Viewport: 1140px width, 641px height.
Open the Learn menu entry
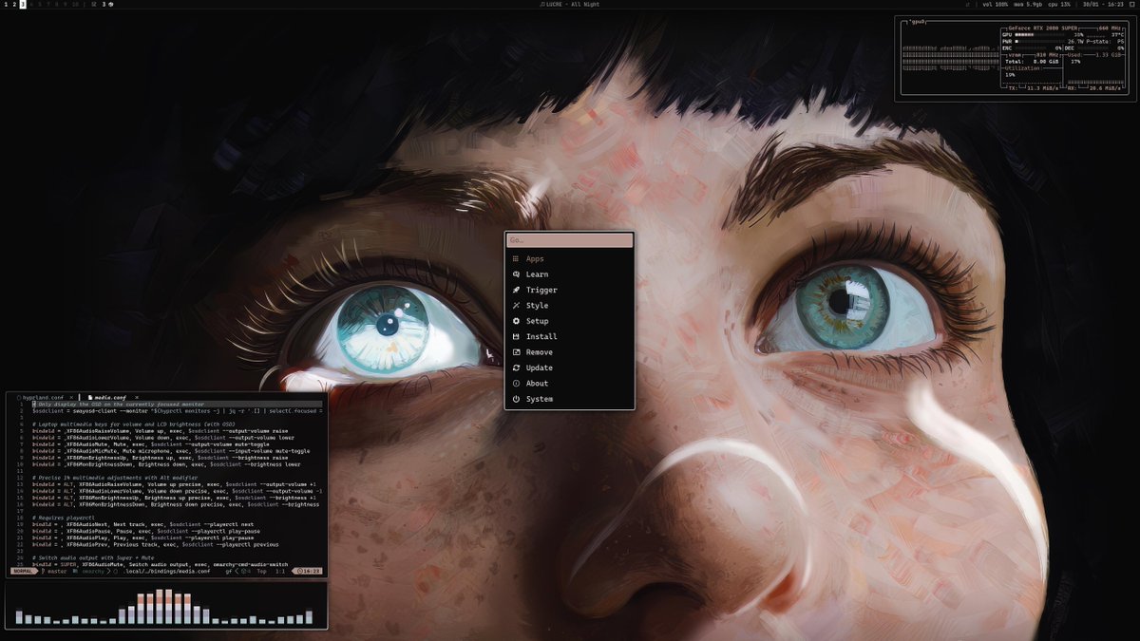click(x=569, y=274)
